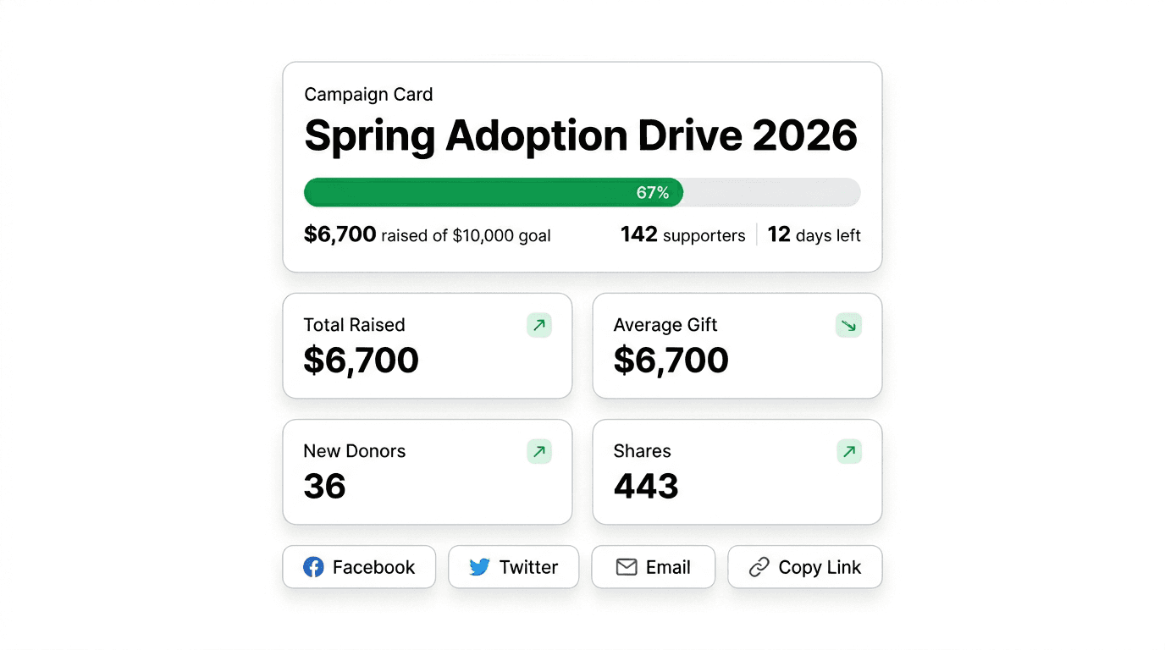Screen dimensions: 1165x650
Task: Click the trend arrow on New Donors card
Action: [539, 451]
